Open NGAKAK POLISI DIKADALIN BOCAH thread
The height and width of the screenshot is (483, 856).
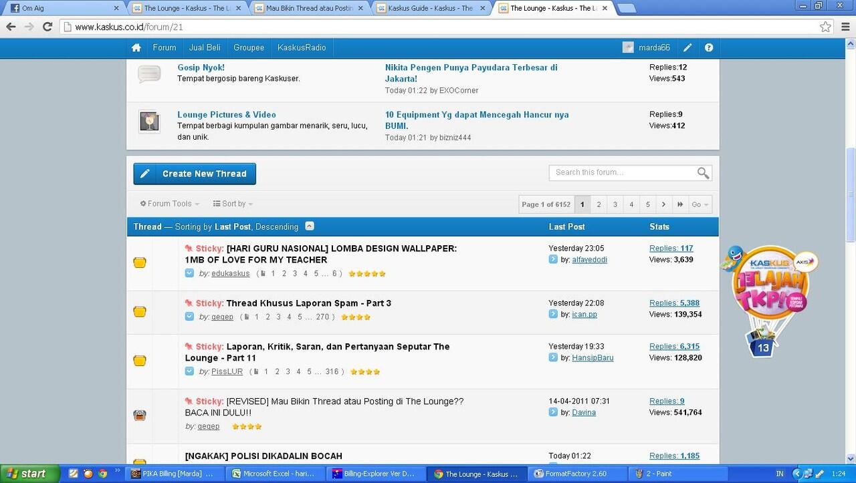(263, 456)
